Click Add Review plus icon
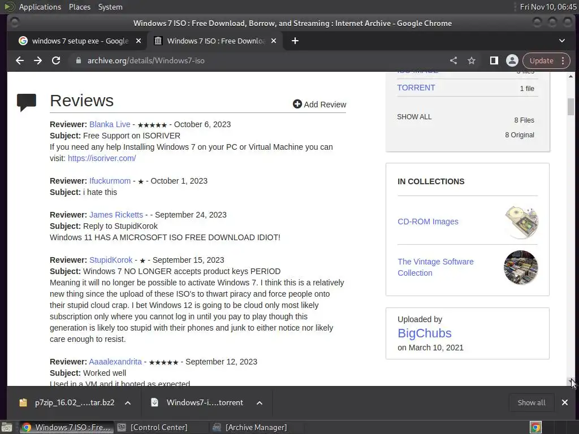This screenshot has width=579, height=434. pyautogui.click(x=297, y=104)
